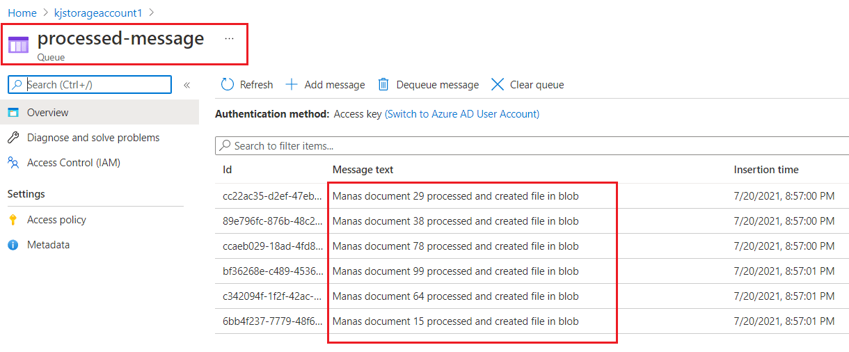This screenshot has height=352, width=849.
Task: Click the Metadata info icon
Action: (13, 245)
